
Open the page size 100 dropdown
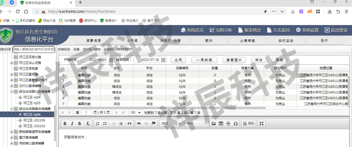(x=135, y=113)
